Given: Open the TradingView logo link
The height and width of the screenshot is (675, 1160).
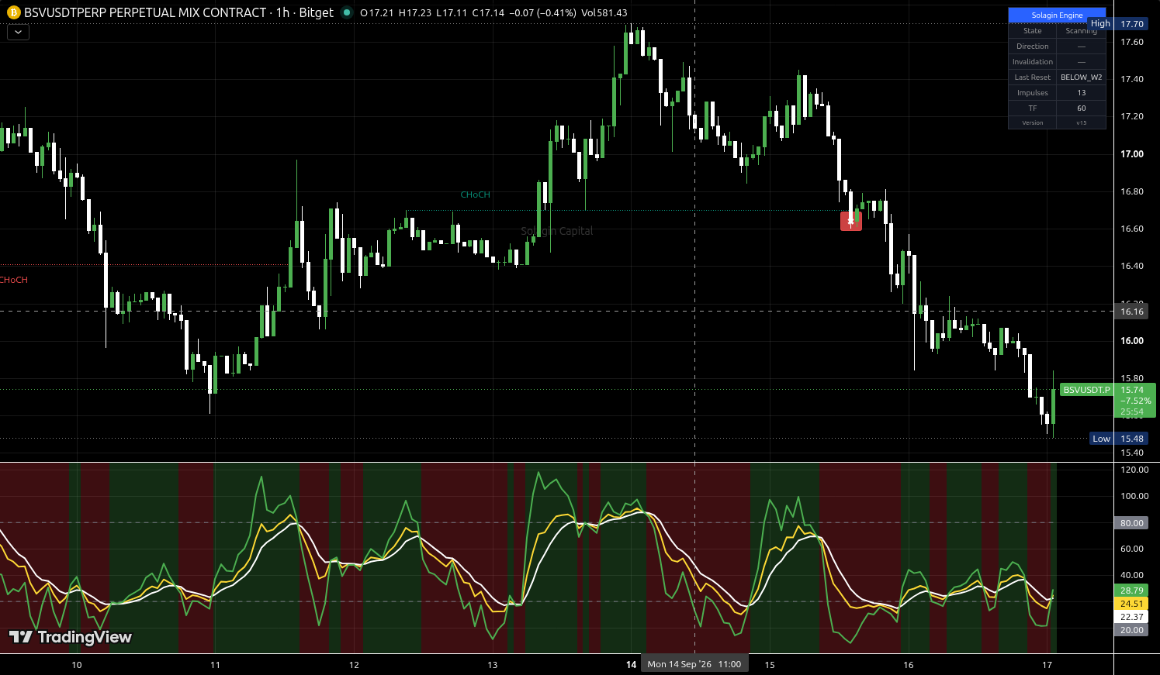Looking at the screenshot, I should [71, 637].
